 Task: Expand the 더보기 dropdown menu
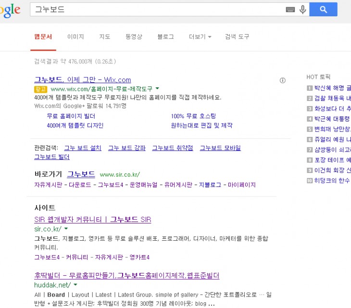click(200, 37)
